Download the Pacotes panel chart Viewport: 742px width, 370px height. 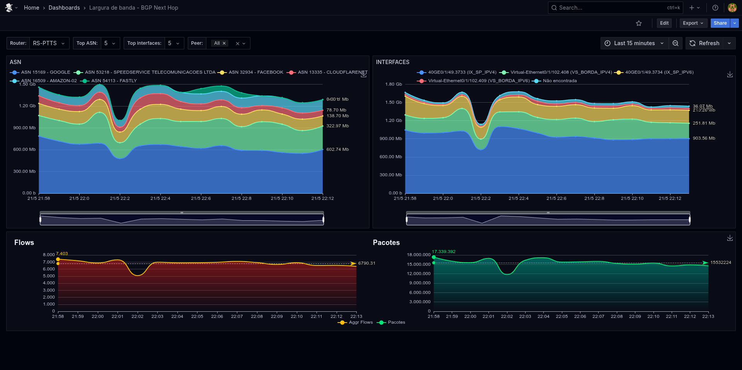point(730,238)
